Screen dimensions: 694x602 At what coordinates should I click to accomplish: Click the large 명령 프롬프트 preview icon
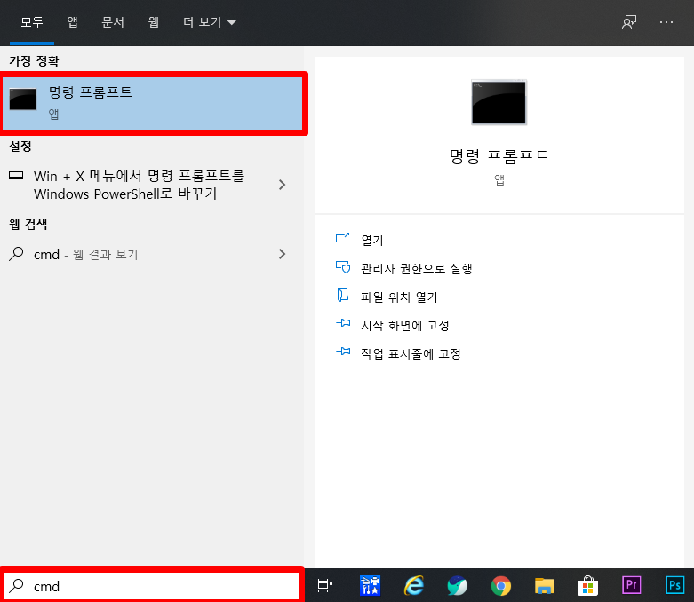click(x=499, y=102)
